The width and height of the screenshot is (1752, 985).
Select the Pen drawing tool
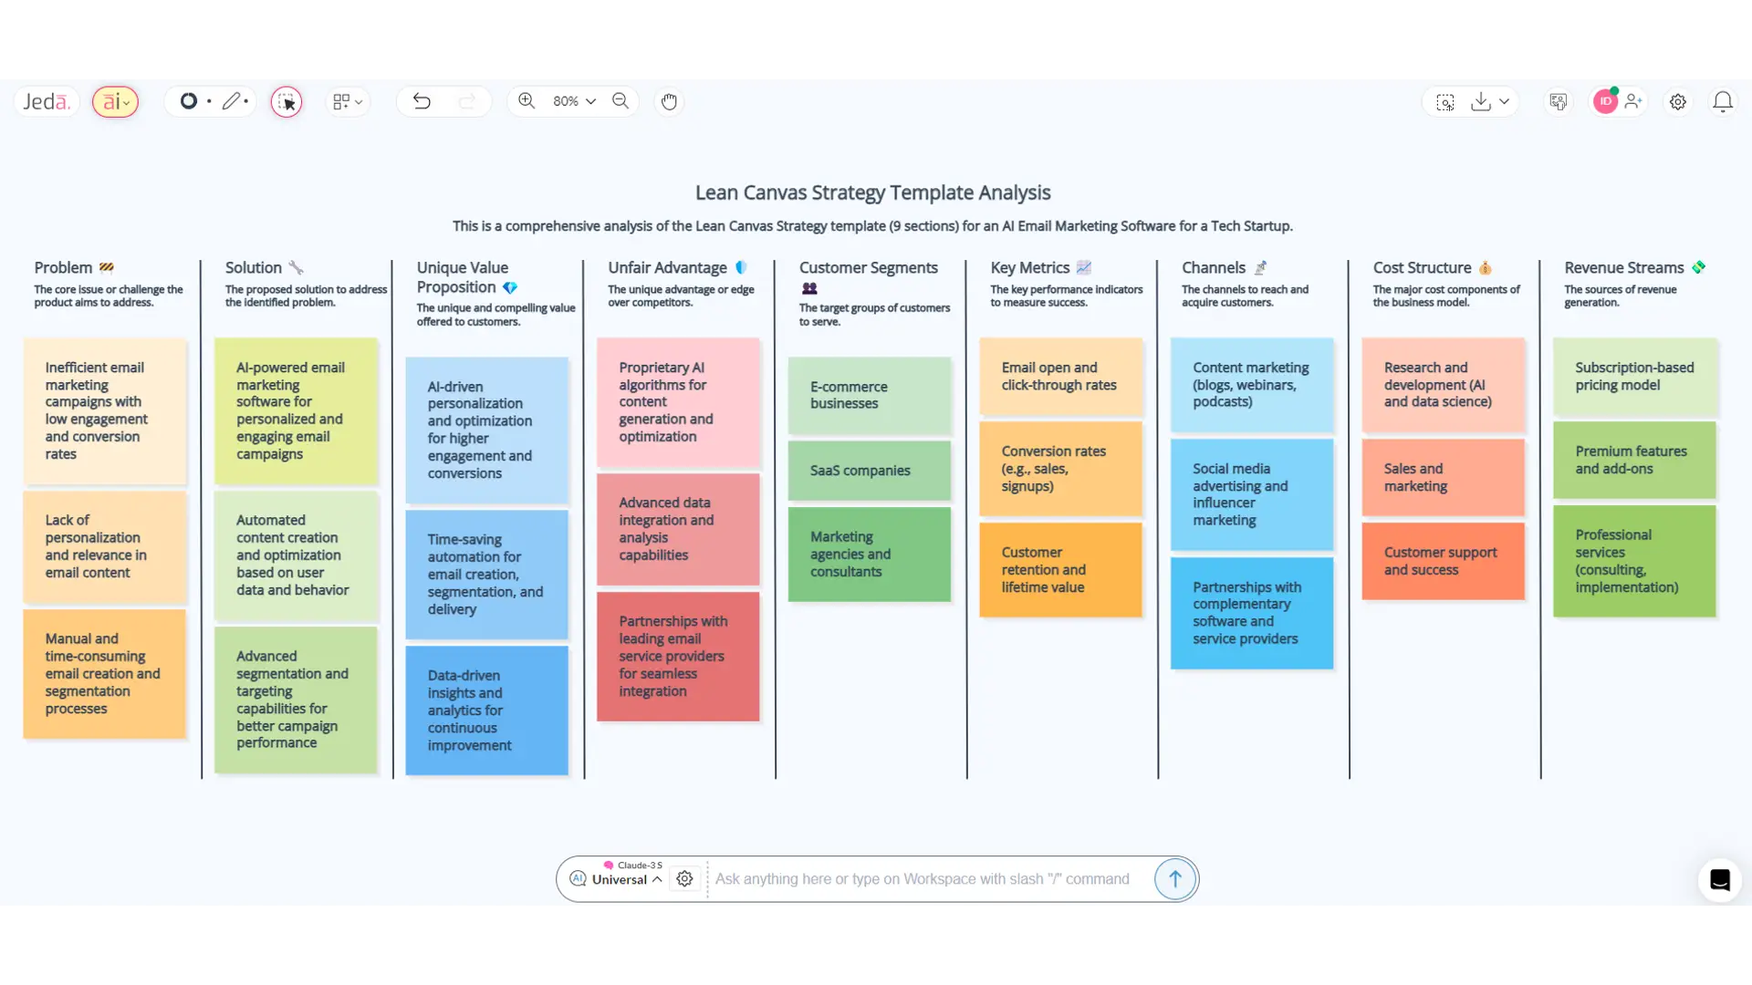tap(232, 101)
